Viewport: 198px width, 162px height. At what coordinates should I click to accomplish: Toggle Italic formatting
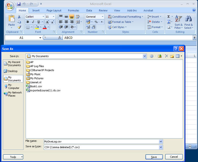pos(33,22)
